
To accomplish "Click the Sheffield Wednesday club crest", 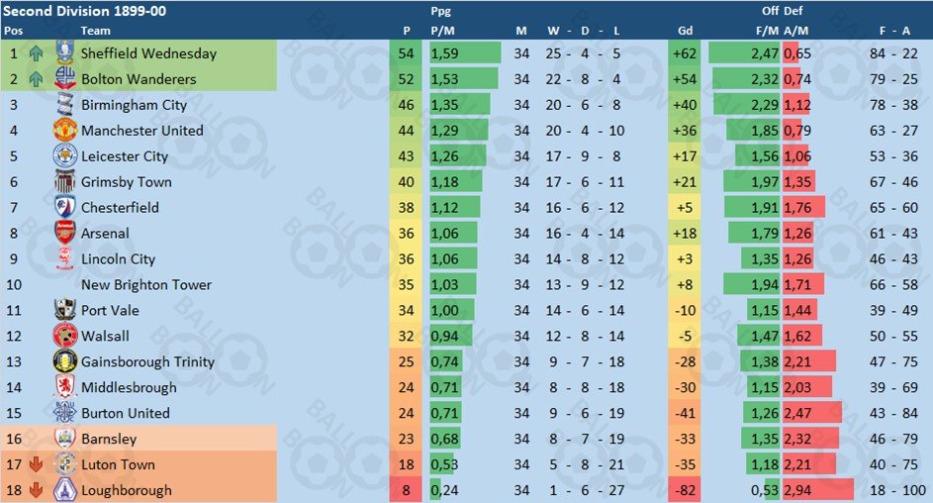I will (x=64, y=53).
